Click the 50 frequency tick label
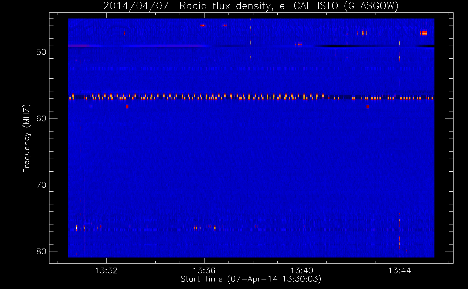The image size is (468, 289). pyautogui.click(x=41, y=52)
